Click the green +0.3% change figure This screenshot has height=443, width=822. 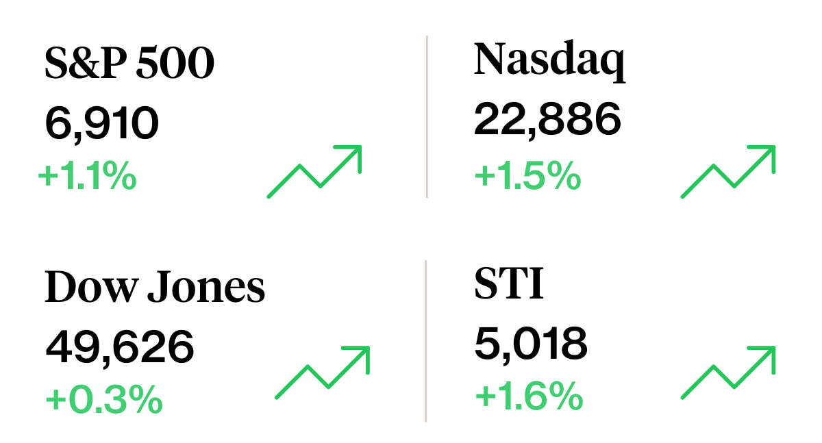(103, 400)
